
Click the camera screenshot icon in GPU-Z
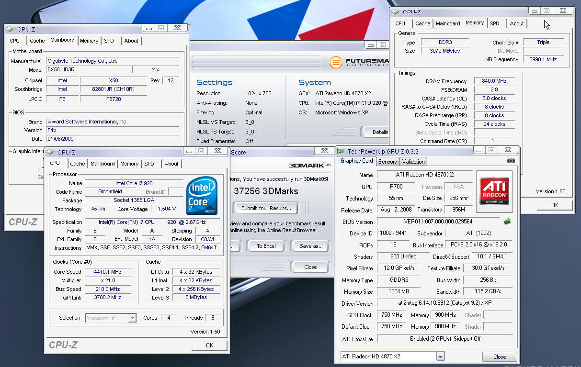pos(511,161)
